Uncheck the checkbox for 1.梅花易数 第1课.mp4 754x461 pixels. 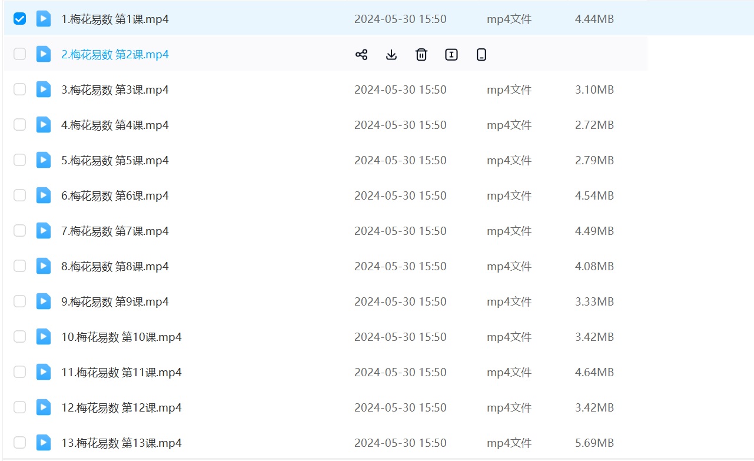tap(20, 19)
